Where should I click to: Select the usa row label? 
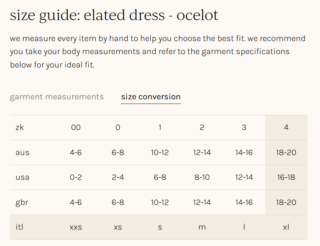point(22,177)
